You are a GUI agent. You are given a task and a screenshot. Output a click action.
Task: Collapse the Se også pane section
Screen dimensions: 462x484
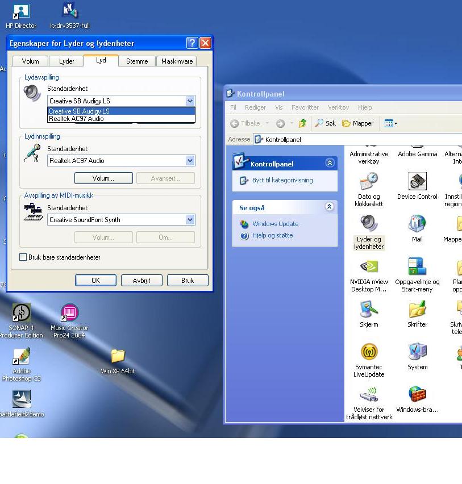click(x=330, y=207)
